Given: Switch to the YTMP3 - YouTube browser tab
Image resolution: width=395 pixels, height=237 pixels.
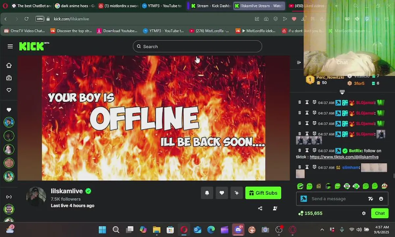Looking at the screenshot, I should pyautogui.click(x=162, y=6).
